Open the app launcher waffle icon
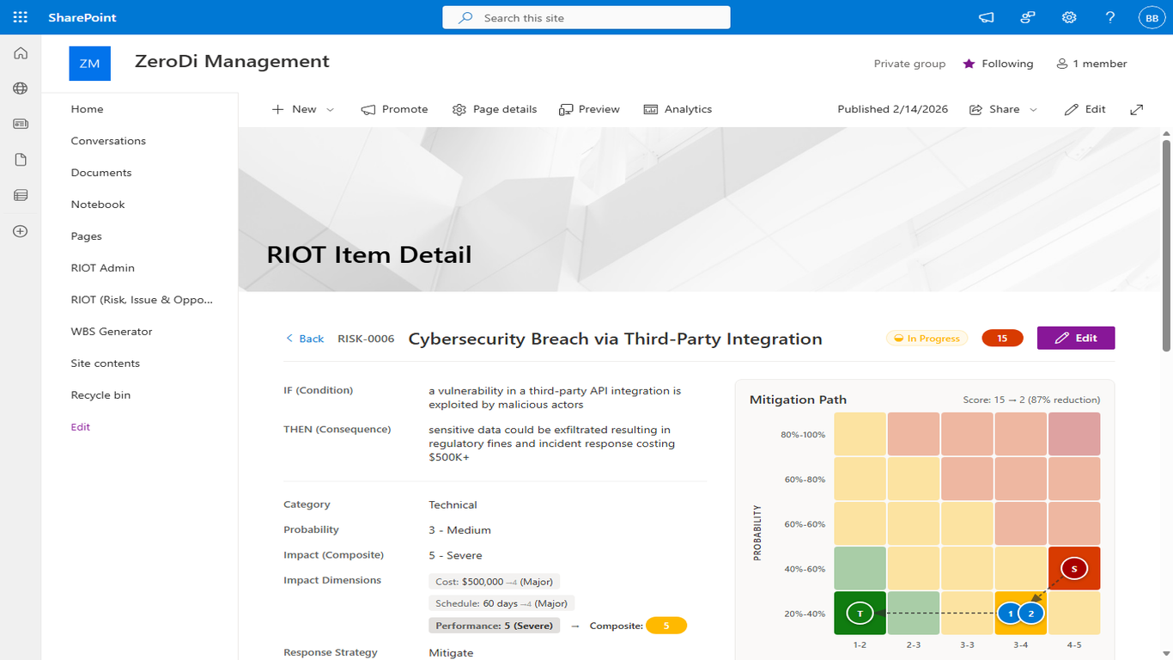The image size is (1173, 660). point(21,17)
